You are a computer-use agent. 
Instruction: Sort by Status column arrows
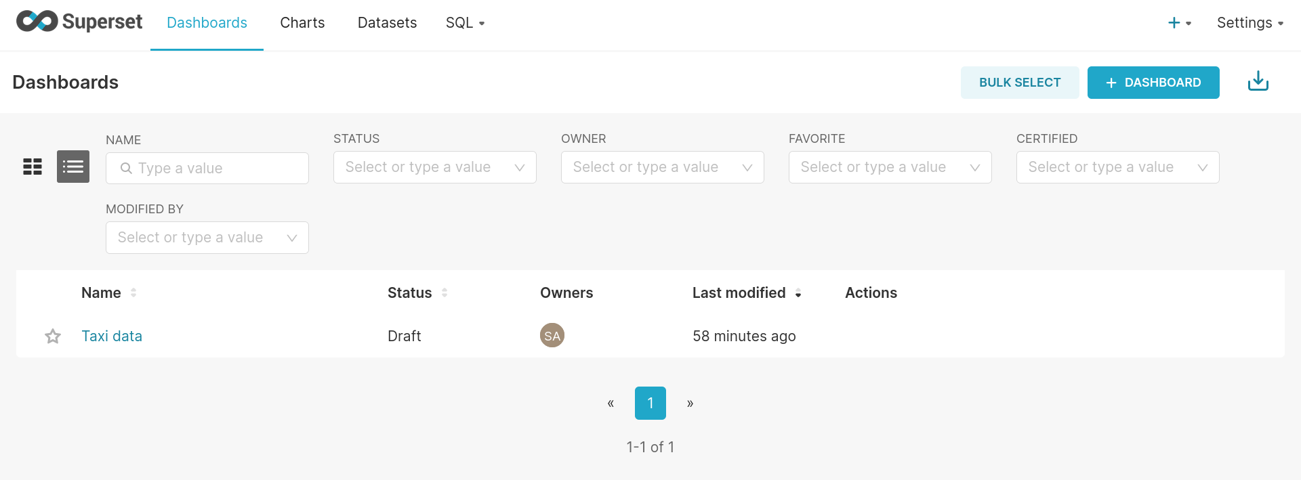[x=445, y=292]
